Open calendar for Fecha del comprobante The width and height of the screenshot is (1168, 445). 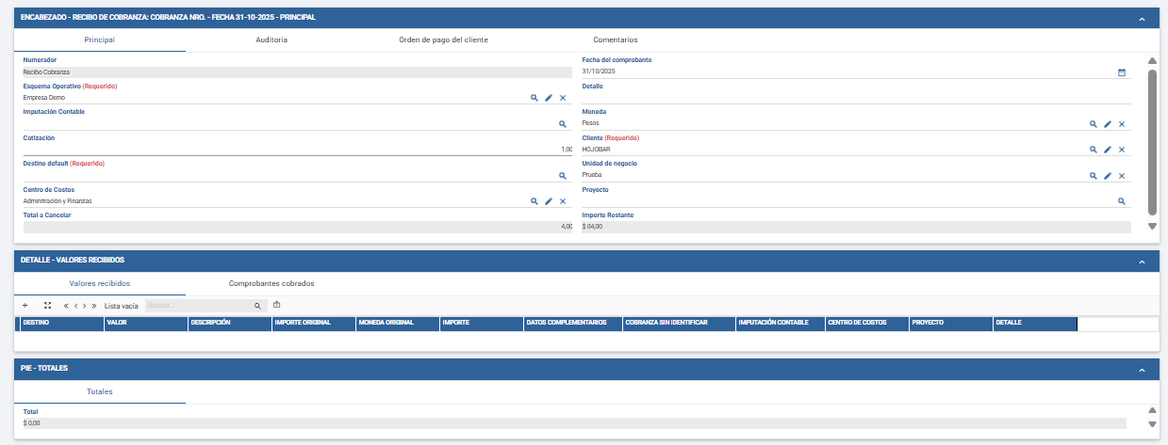[1122, 72]
